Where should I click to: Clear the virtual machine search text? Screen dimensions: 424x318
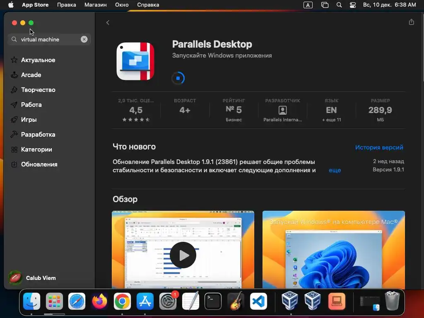tap(84, 39)
